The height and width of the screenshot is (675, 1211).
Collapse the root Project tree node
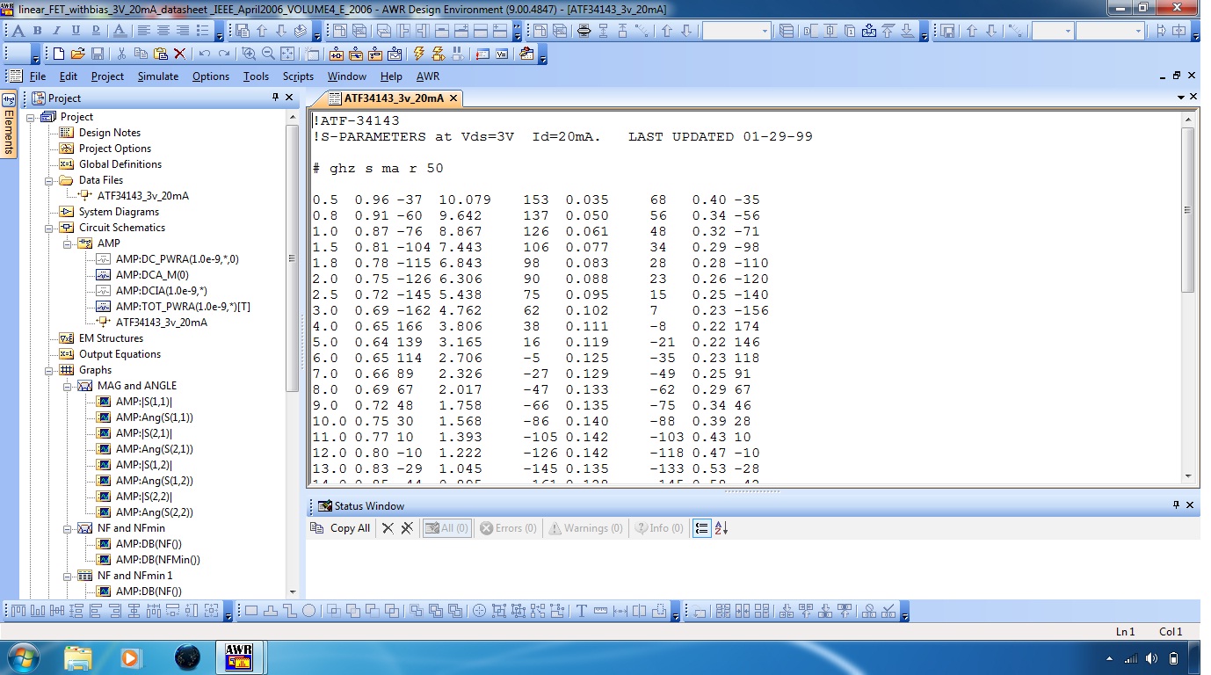(x=30, y=117)
